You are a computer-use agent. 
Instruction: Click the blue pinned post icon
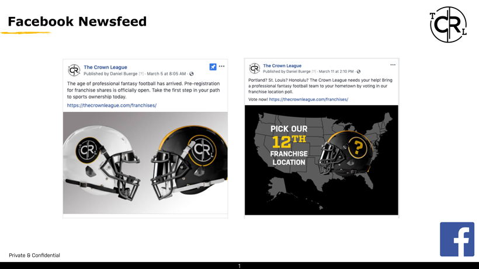pyautogui.click(x=213, y=67)
